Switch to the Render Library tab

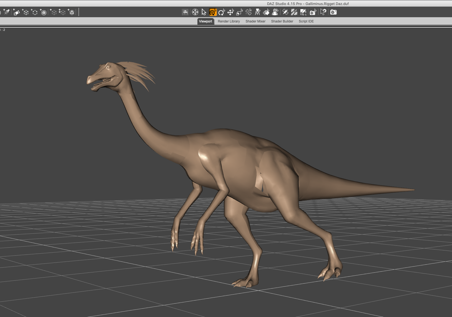click(x=229, y=21)
